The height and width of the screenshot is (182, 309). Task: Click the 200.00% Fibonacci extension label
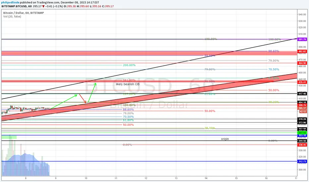[x=129, y=65]
